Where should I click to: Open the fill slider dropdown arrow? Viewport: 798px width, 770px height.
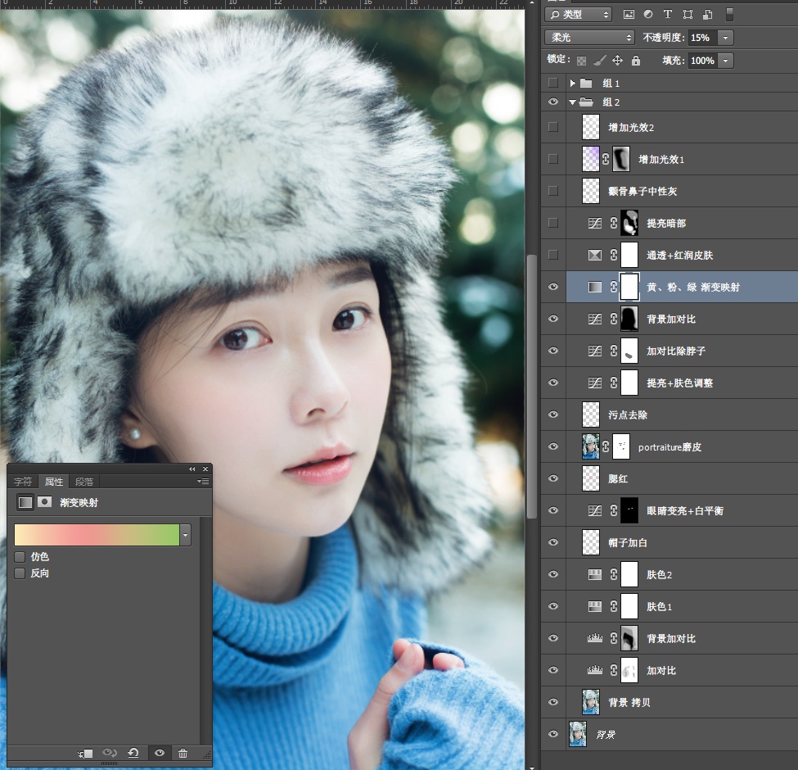point(725,61)
